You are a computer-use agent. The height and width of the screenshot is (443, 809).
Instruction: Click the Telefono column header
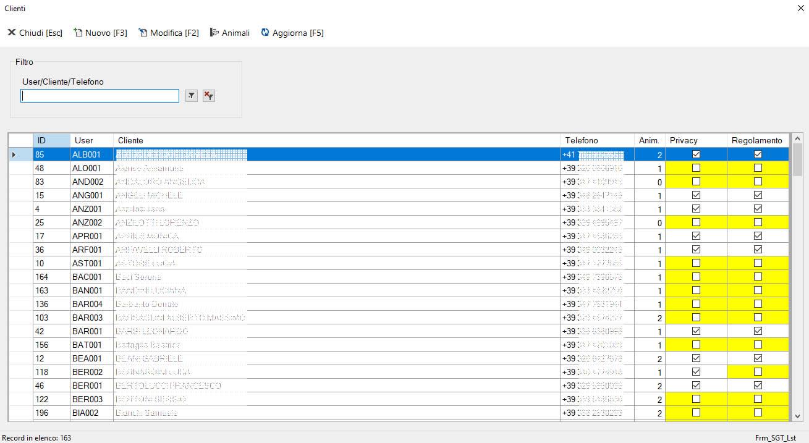596,140
